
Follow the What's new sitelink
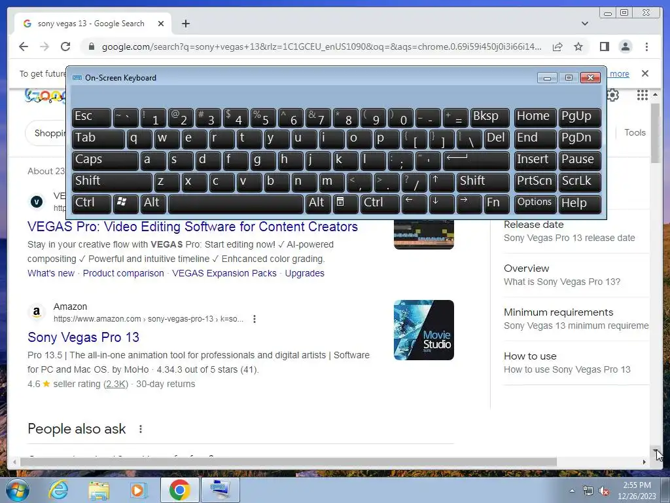pyautogui.click(x=51, y=273)
